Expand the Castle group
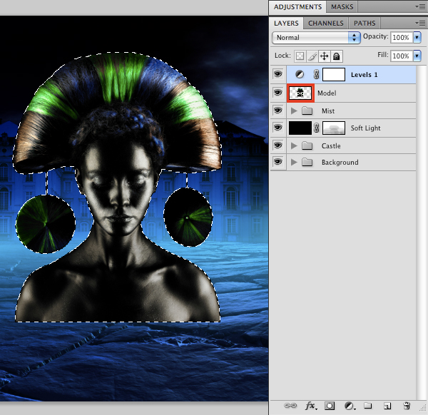Image resolution: width=428 pixels, height=415 pixels. click(294, 145)
